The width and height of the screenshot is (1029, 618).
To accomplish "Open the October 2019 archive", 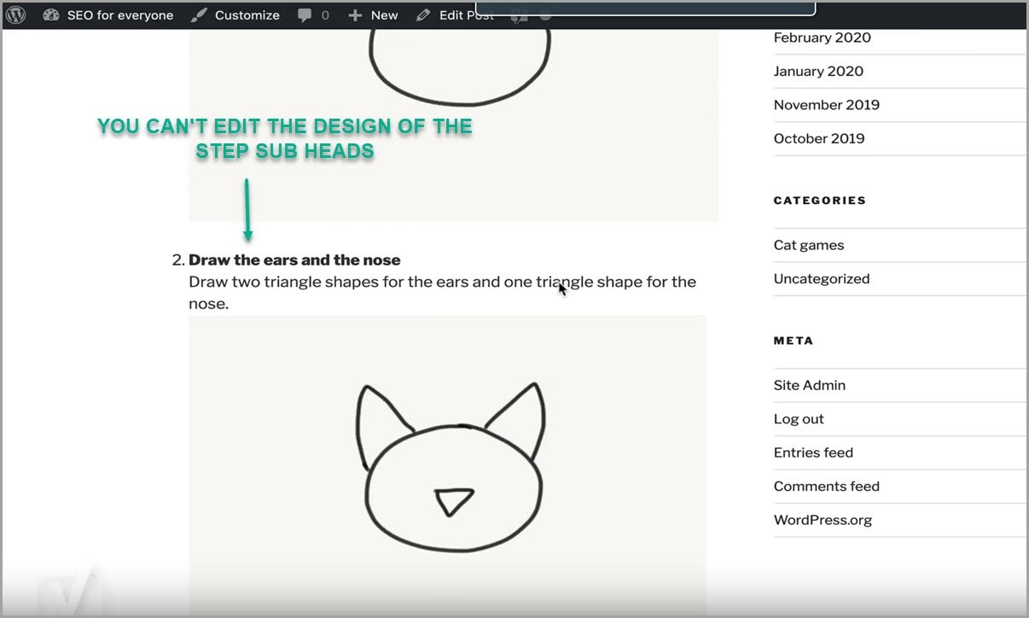I will (818, 137).
